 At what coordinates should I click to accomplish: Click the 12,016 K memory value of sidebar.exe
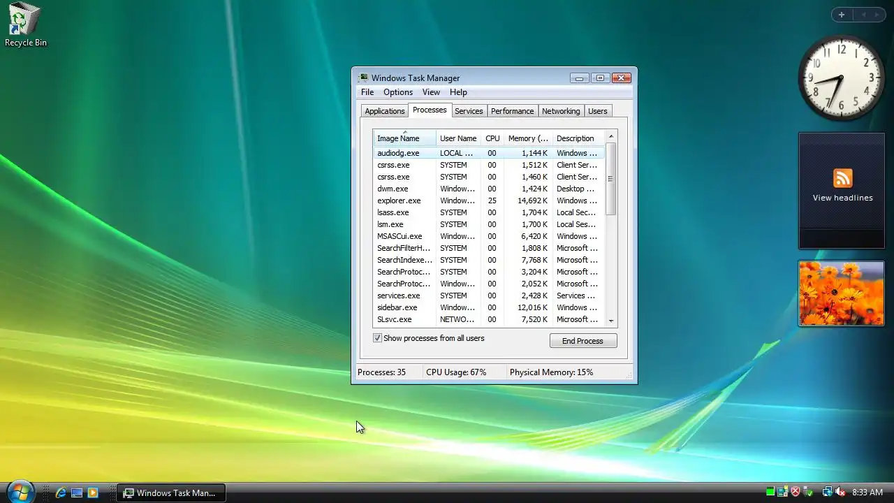click(x=533, y=307)
